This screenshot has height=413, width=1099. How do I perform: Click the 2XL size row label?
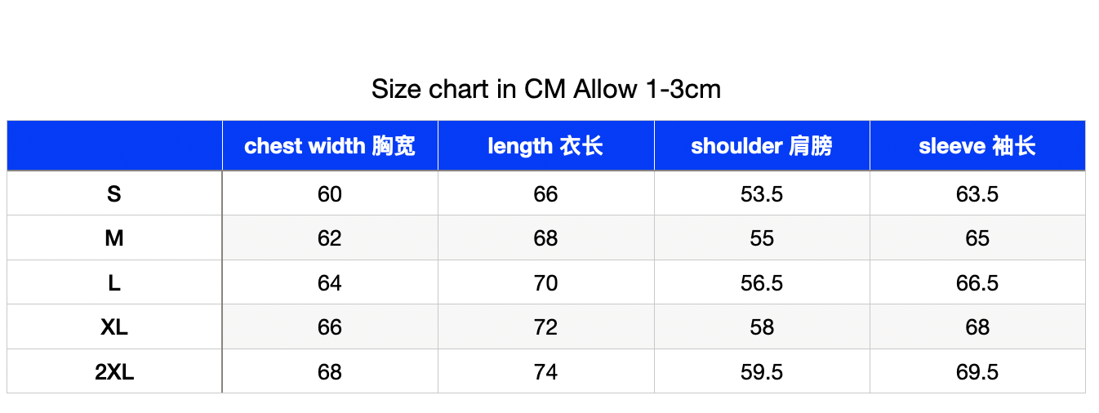point(114,371)
